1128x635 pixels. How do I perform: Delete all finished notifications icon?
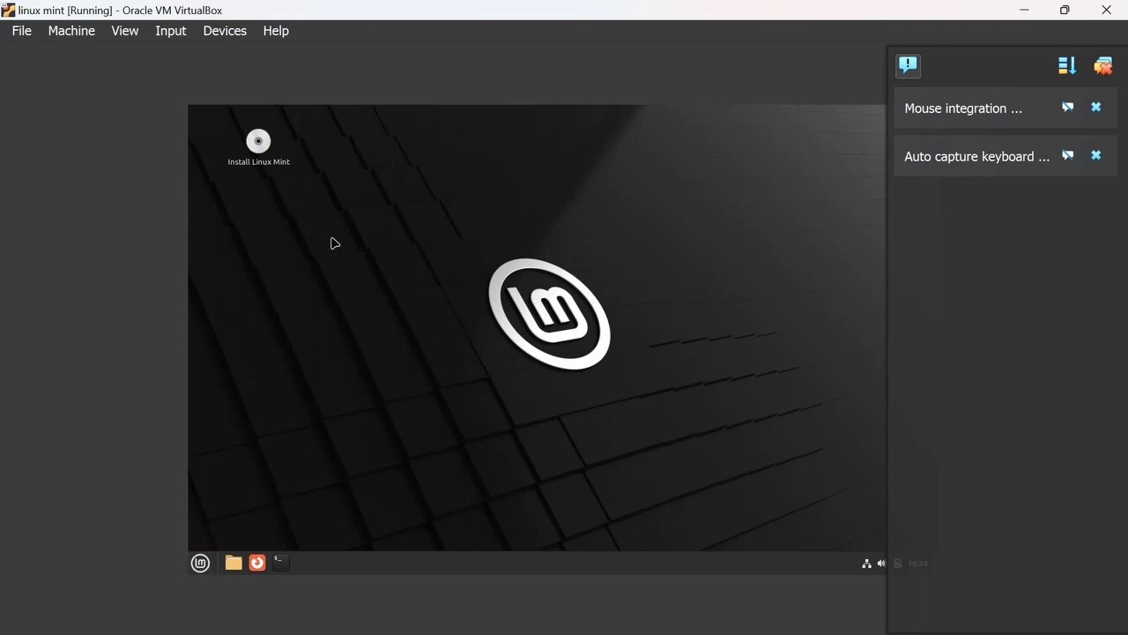click(1103, 65)
